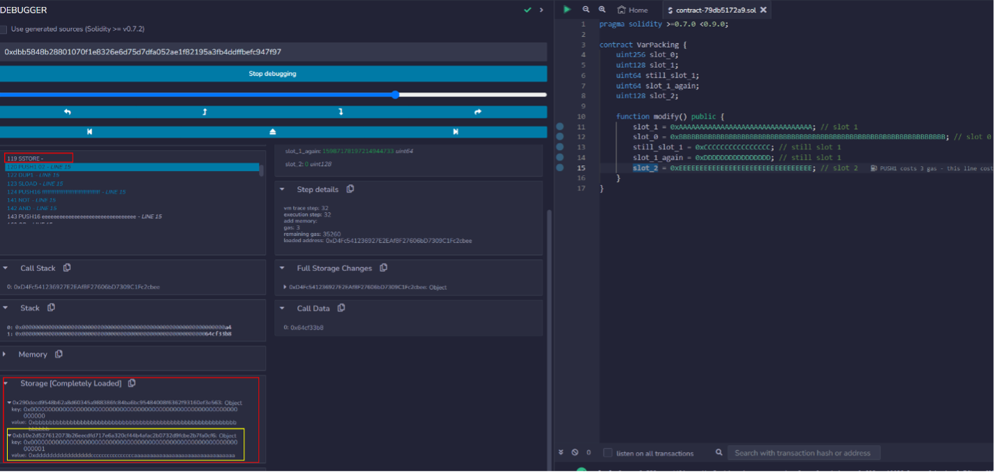Screen dimensions: 995x473
Task: Toggle the breakpoint on line 12
Action: pyautogui.click(x=560, y=137)
